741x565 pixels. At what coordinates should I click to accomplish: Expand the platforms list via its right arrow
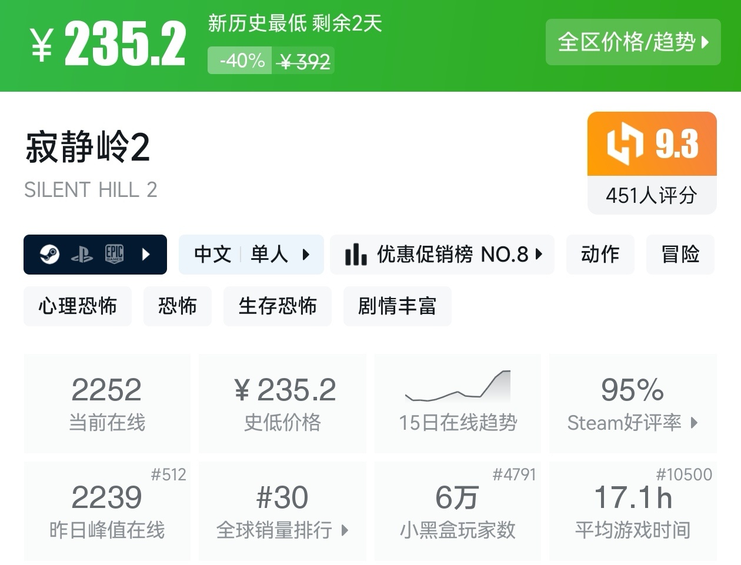(x=145, y=255)
